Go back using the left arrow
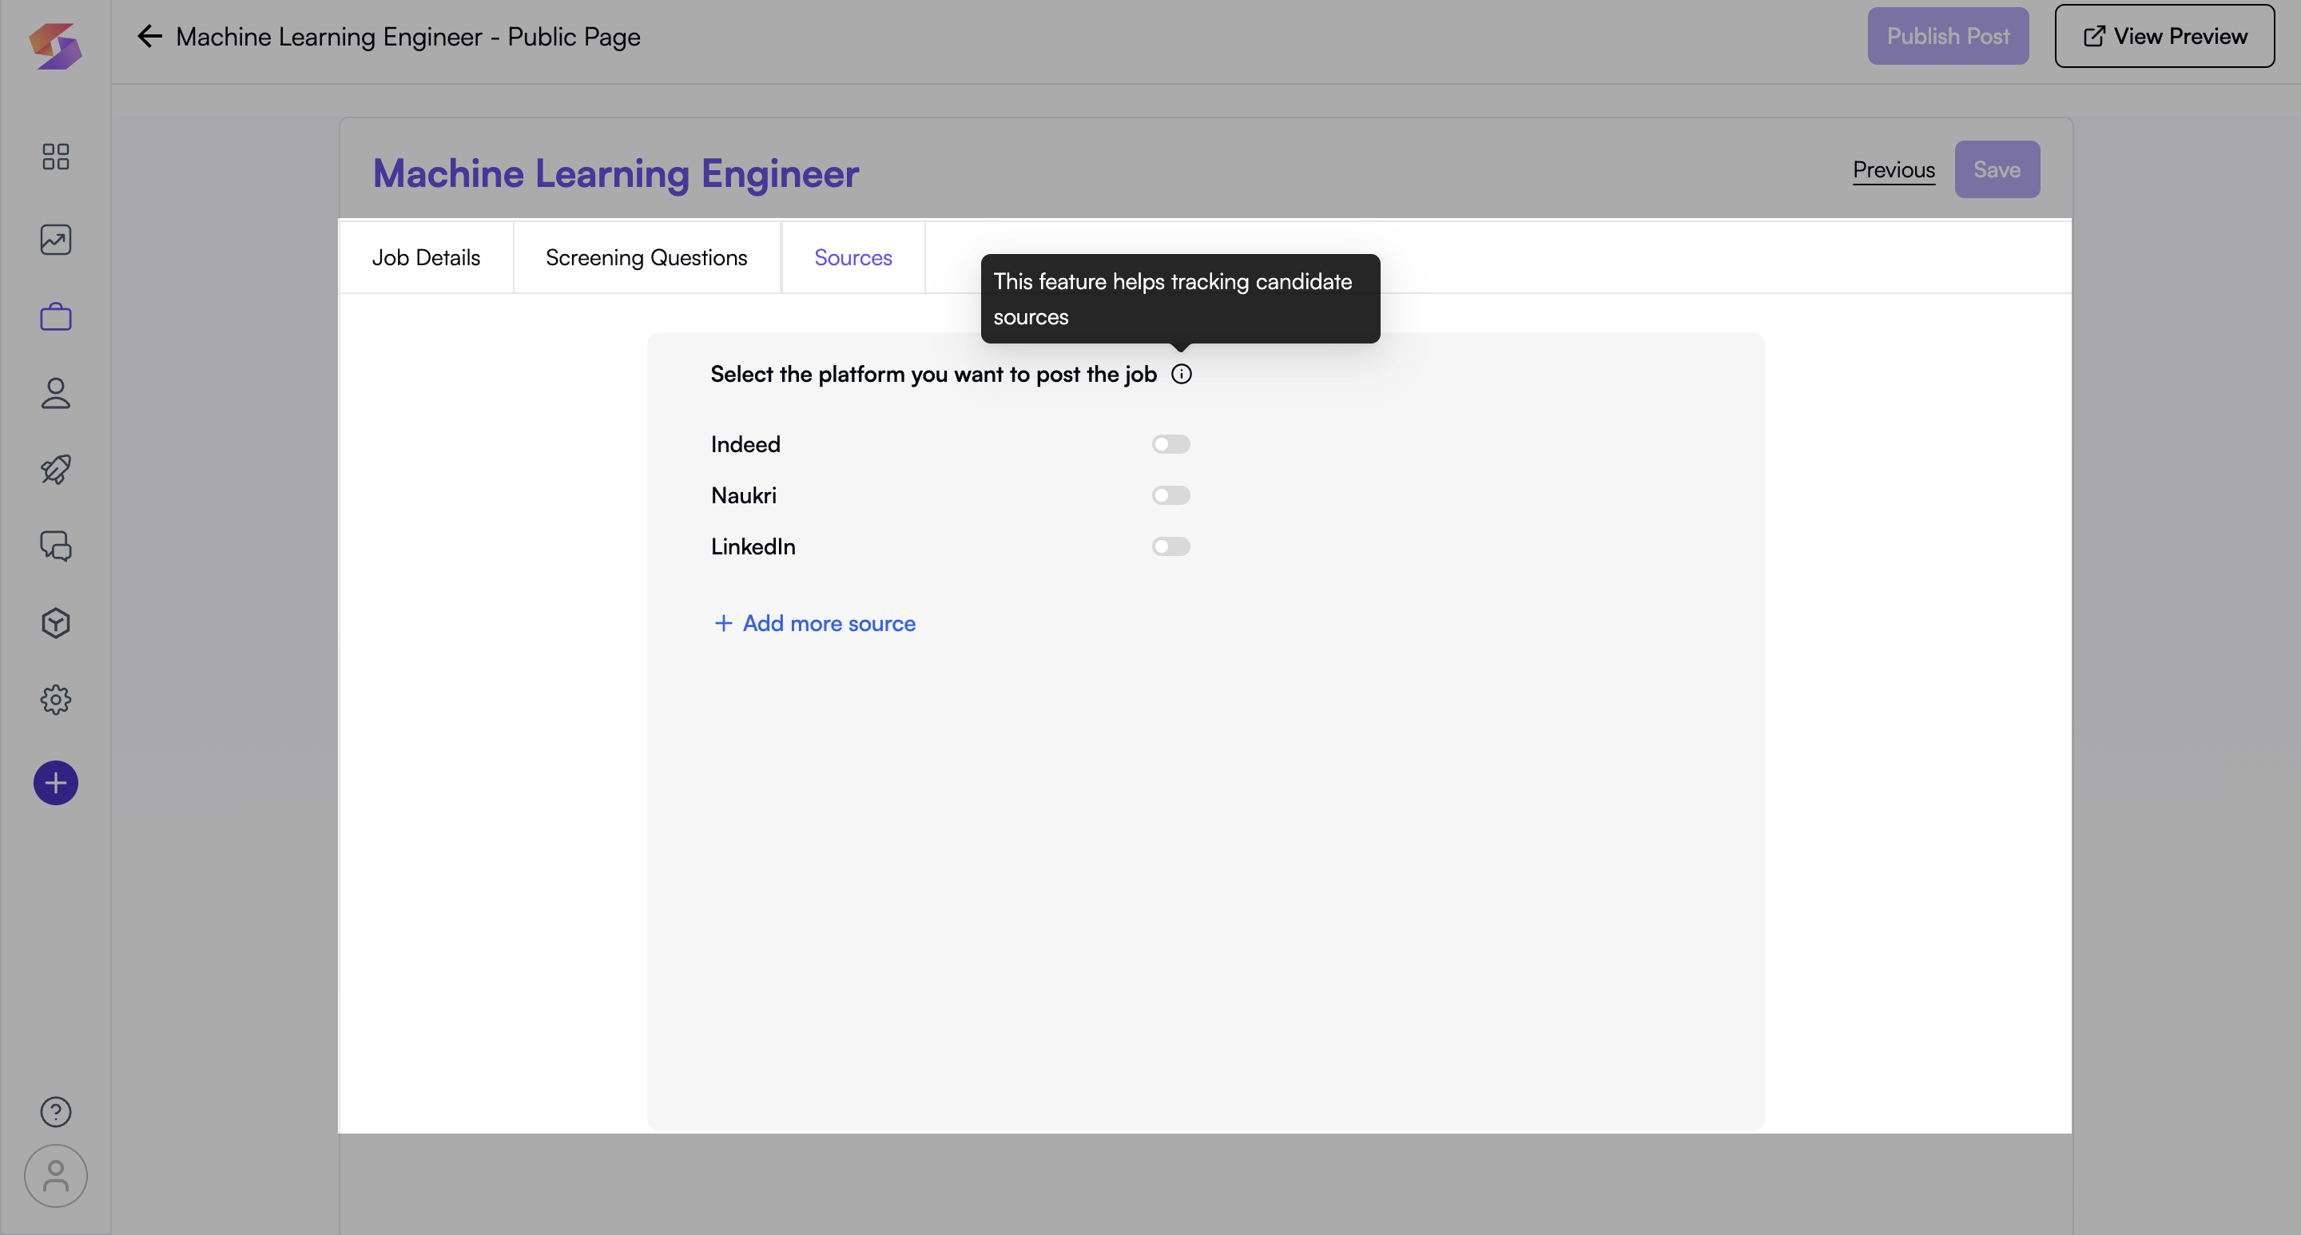This screenshot has width=2301, height=1235. [x=149, y=37]
